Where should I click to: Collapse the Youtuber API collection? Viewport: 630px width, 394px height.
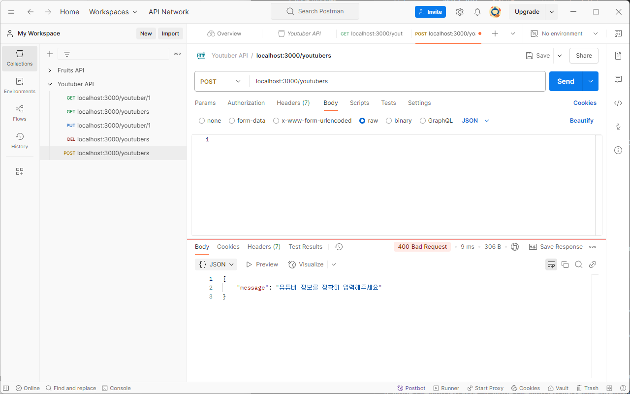tap(50, 84)
